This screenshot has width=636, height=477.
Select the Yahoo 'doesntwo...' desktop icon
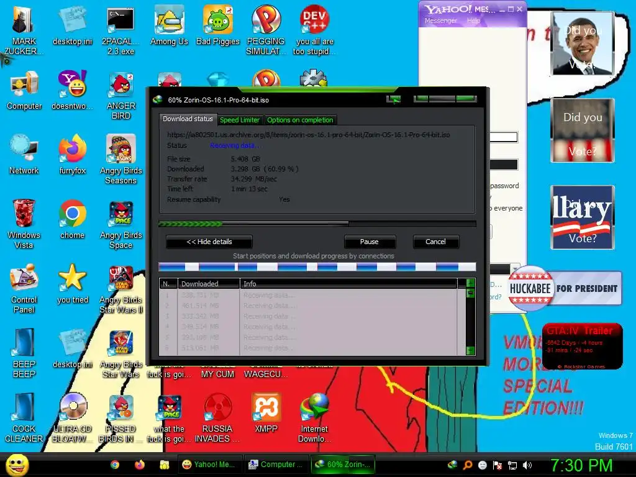[x=72, y=91]
